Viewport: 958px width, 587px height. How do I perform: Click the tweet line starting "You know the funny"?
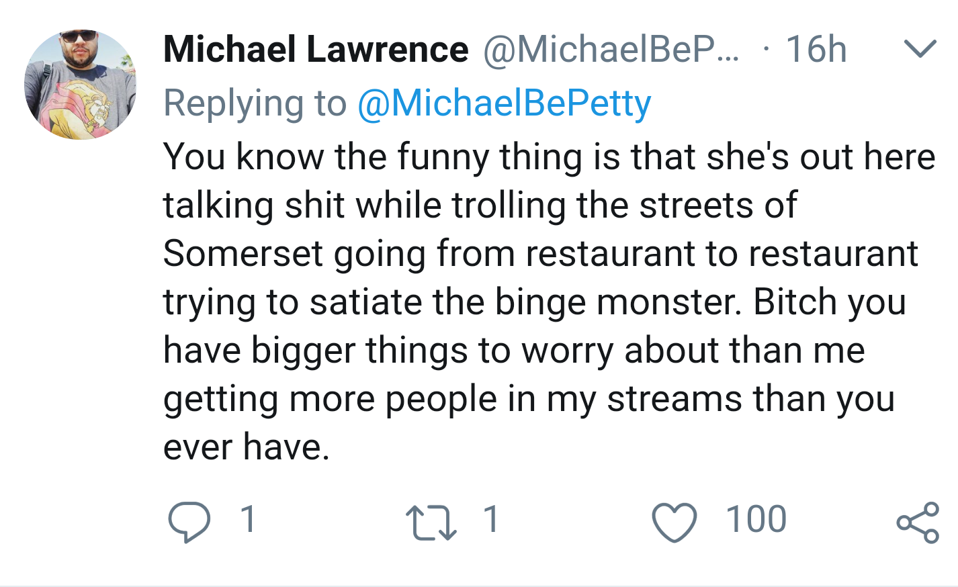click(549, 157)
